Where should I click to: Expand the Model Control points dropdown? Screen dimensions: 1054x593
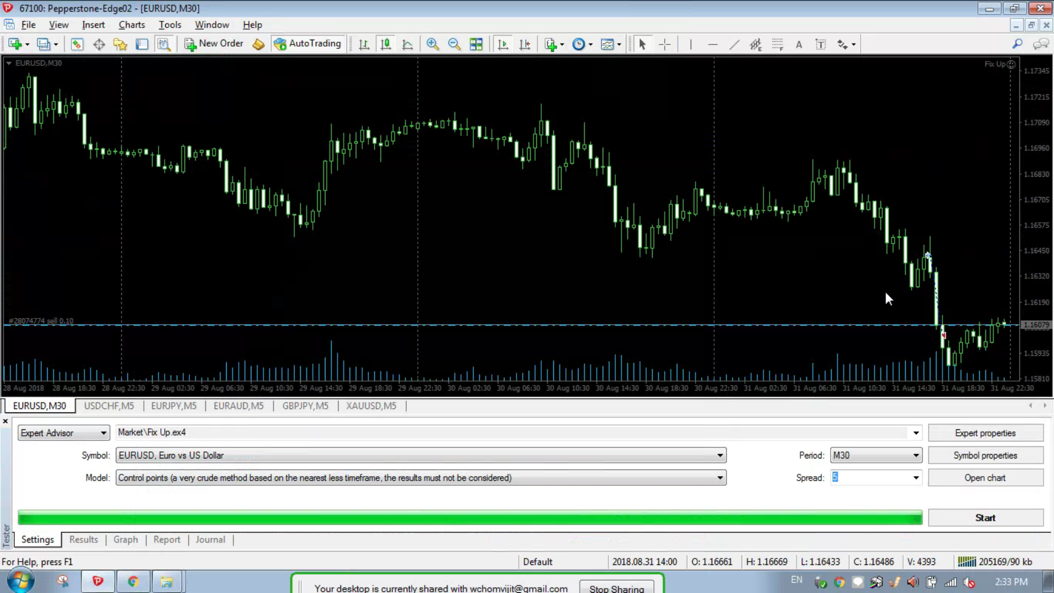click(x=720, y=478)
